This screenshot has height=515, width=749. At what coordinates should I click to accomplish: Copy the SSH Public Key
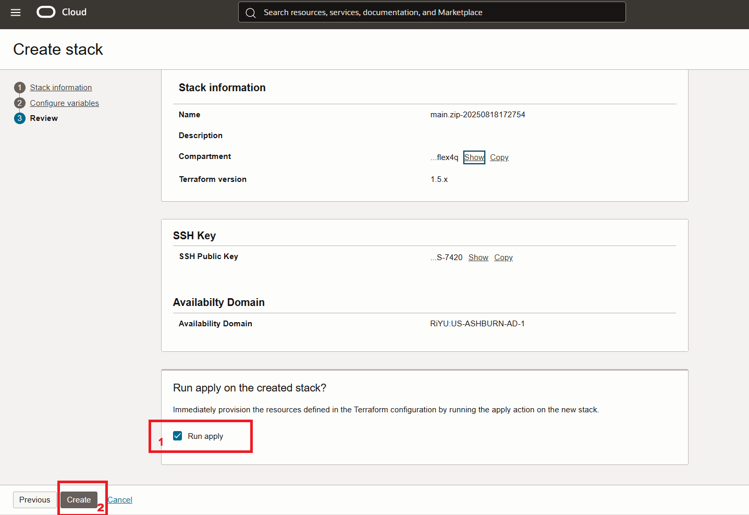tap(504, 257)
